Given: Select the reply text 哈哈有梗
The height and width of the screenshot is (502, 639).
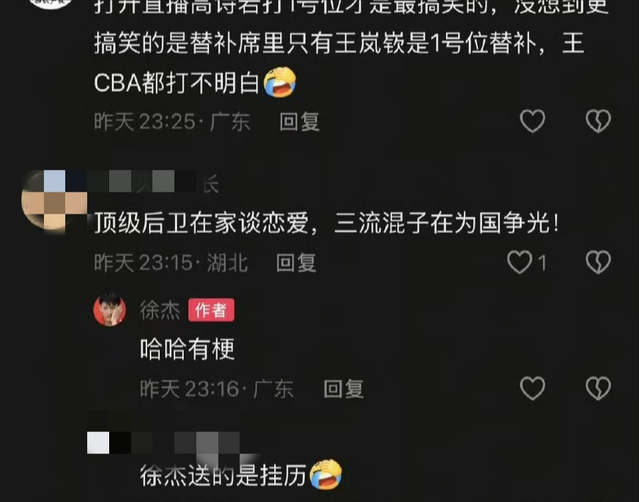Looking at the screenshot, I should (x=188, y=349).
